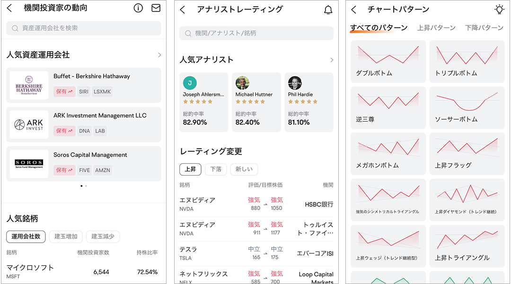Click 72.54% 持株比率 value
The width and height of the screenshot is (511, 284).
(x=147, y=272)
